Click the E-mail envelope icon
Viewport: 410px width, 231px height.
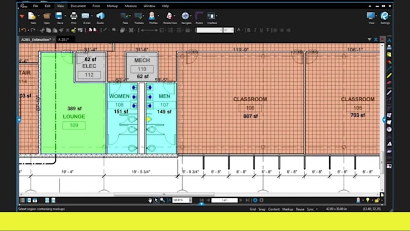(x=86, y=16)
